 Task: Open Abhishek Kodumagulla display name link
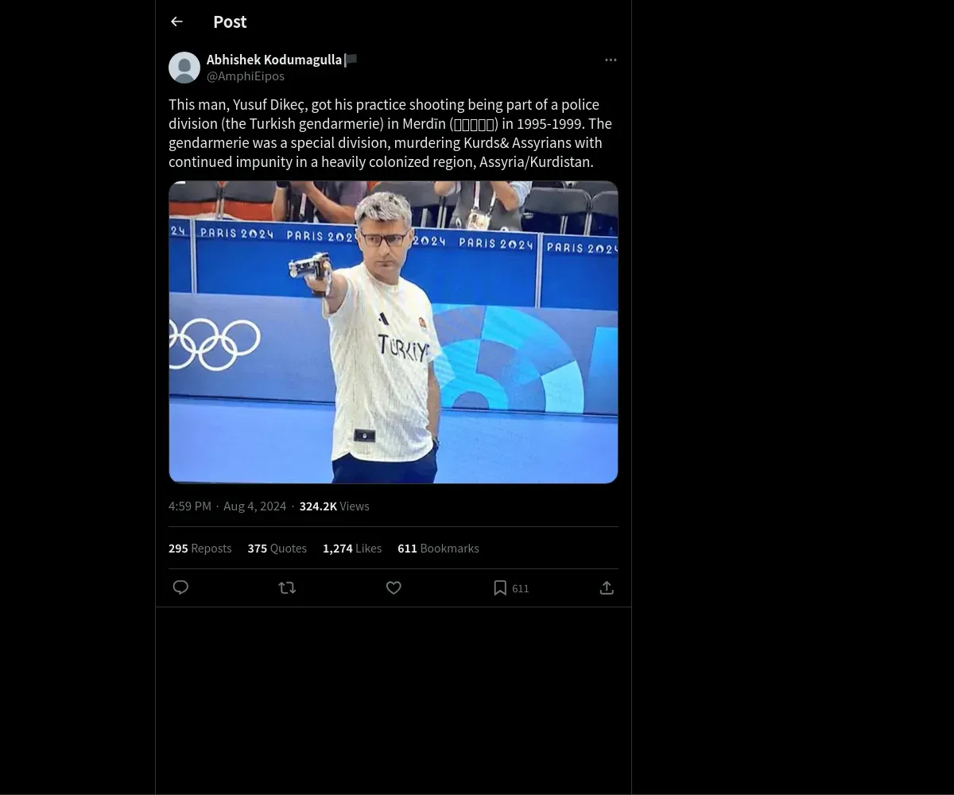(274, 60)
